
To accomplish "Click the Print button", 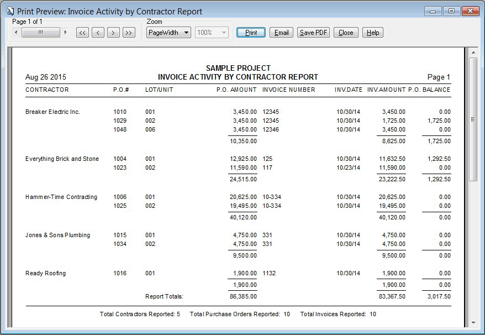I will pos(251,33).
